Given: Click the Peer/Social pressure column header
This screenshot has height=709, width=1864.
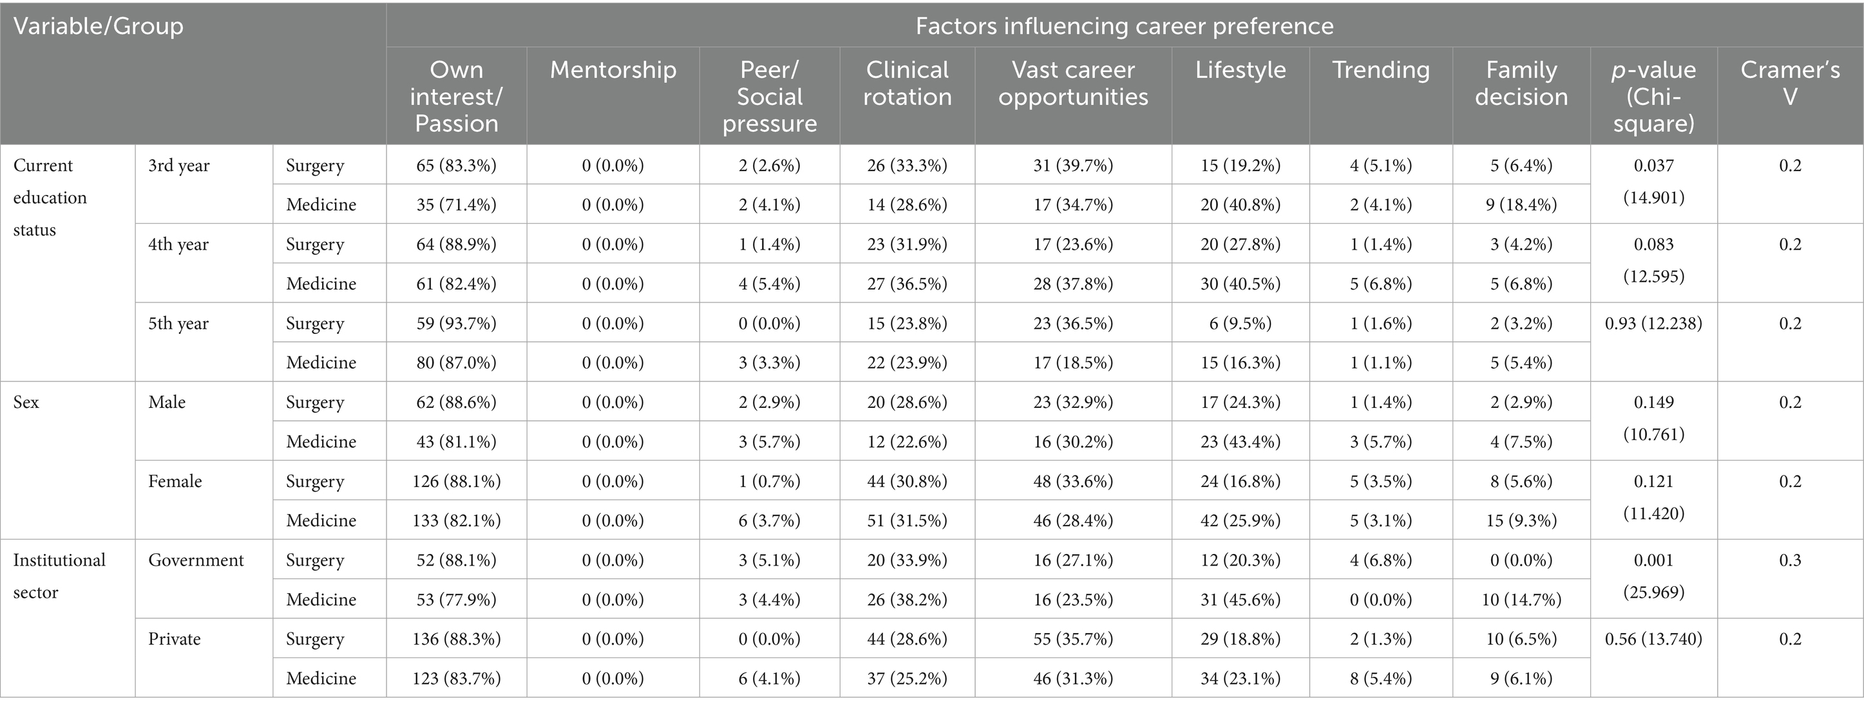Looking at the screenshot, I should (769, 96).
